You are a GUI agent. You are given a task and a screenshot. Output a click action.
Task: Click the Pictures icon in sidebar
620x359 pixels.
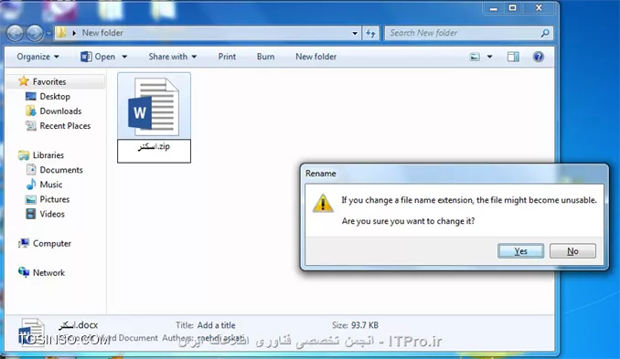(31, 199)
